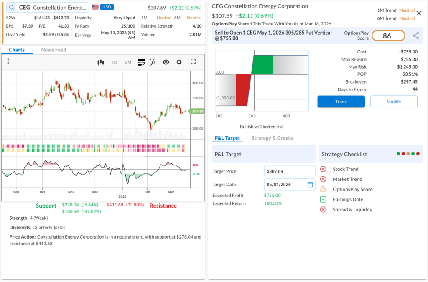Screen dimensions: 428x282
Task: Open the Target Date calendar picker
Action: click(310, 184)
